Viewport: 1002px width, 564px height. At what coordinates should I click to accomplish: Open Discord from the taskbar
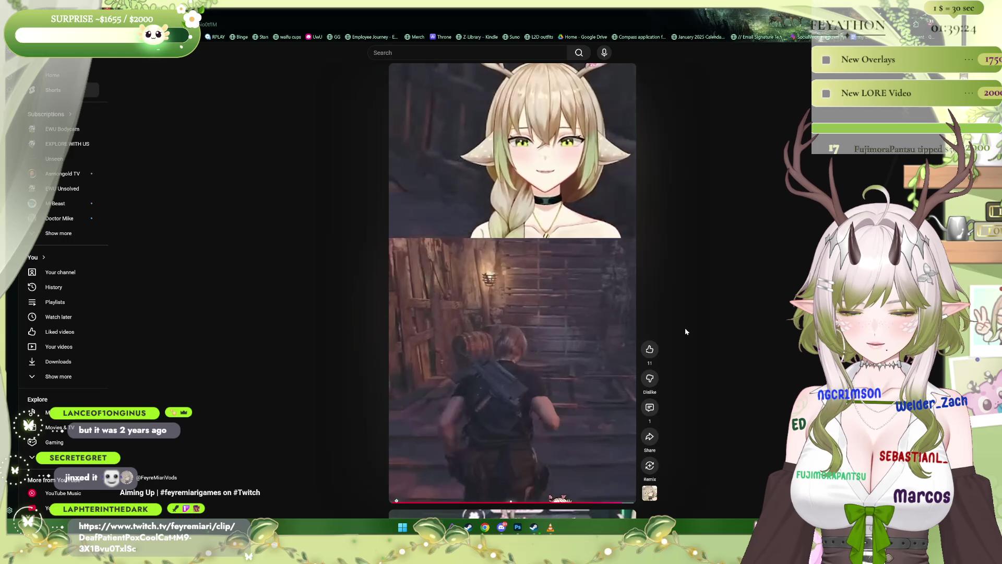(x=502, y=527)
